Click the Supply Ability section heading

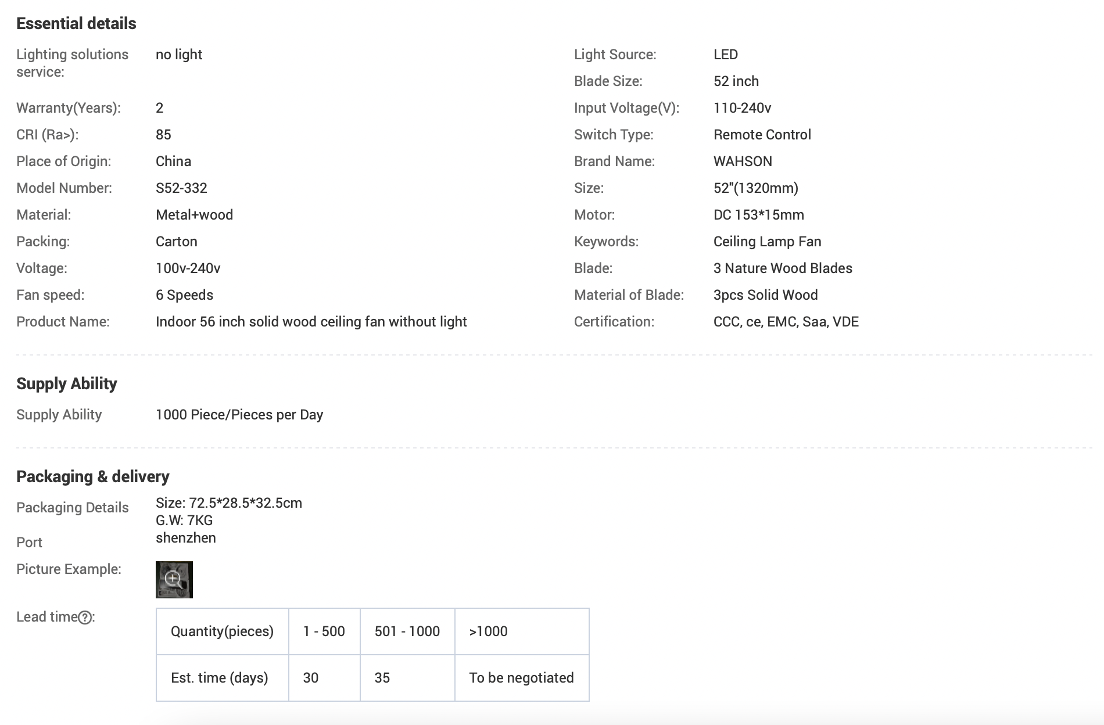pyautogui.click(x=67, y=384)
